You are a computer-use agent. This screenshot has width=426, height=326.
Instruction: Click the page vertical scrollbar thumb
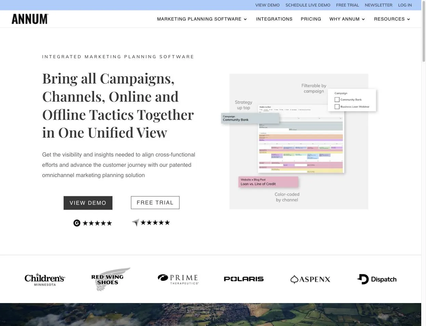tap(424, 31)
